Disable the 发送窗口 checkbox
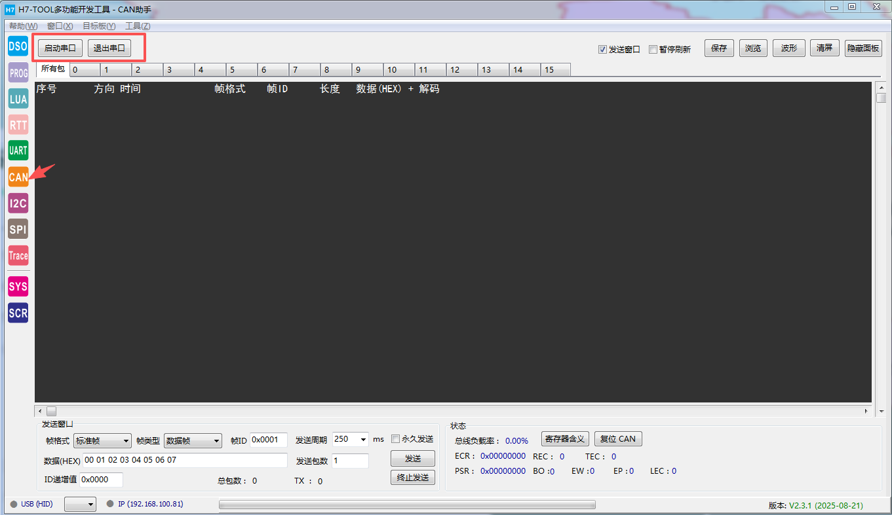Screen dimensions: 892x515 (x=602, y=49)
